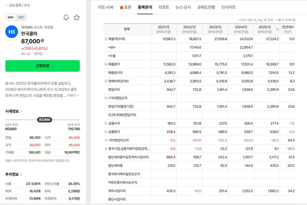Screen dimensions: 307x205
Task: Open the 인사이트 tab
Action: pos(228,7)
